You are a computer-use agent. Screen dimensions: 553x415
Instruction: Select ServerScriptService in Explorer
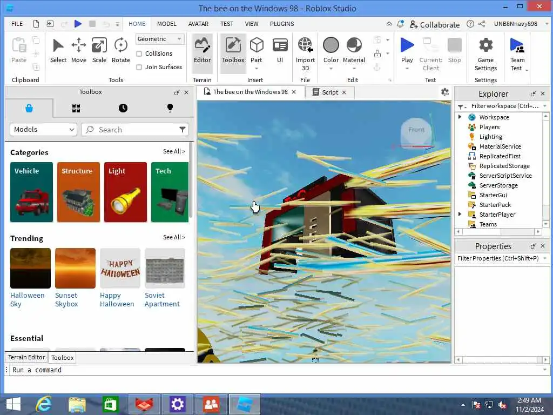[x=505, y=176]
